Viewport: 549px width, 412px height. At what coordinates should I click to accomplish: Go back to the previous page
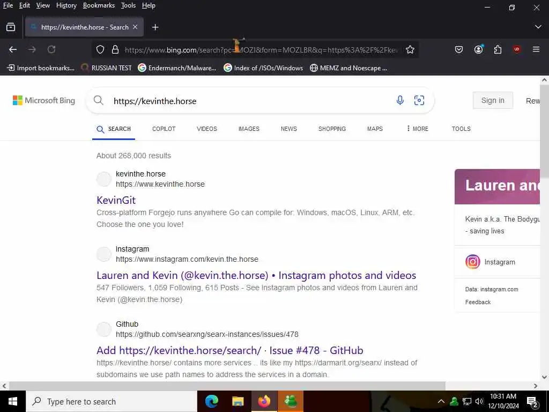click(x=13, y=50)
